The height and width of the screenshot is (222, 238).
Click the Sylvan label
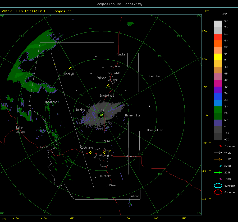[x=101, y=78]
